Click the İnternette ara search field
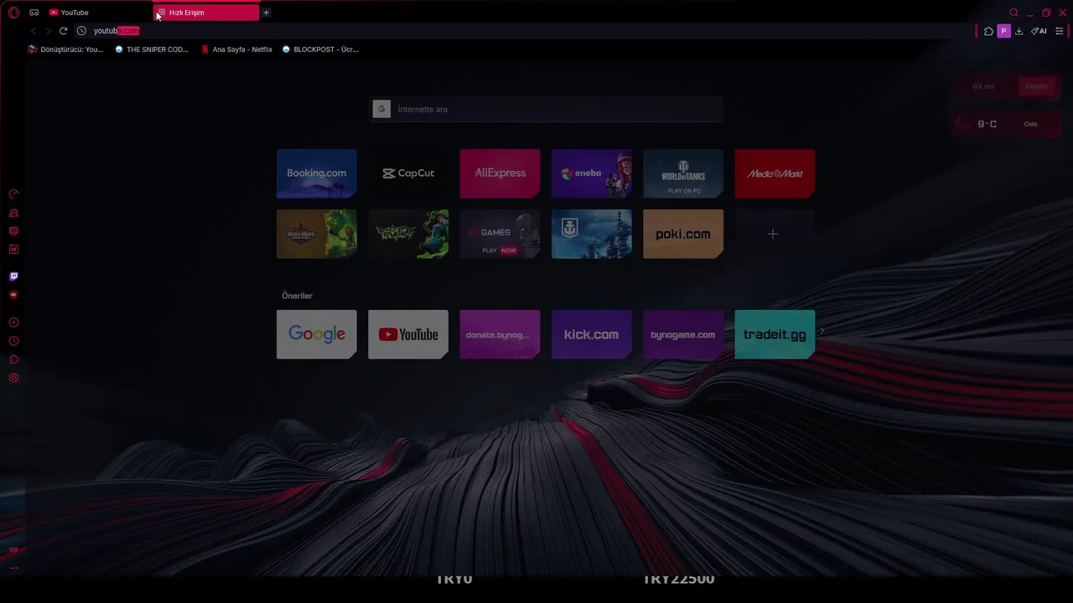1073x603 pixels. pyautogui.click(x=547, y=109)
